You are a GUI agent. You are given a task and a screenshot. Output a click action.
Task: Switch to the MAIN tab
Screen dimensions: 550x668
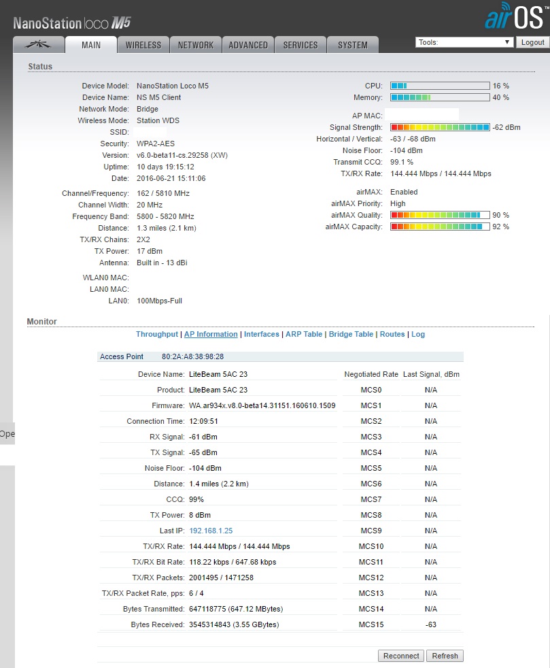pos(91,45)
